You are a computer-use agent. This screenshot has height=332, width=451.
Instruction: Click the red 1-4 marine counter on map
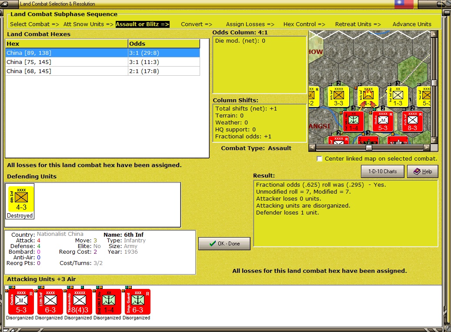[x=353, y=121]
